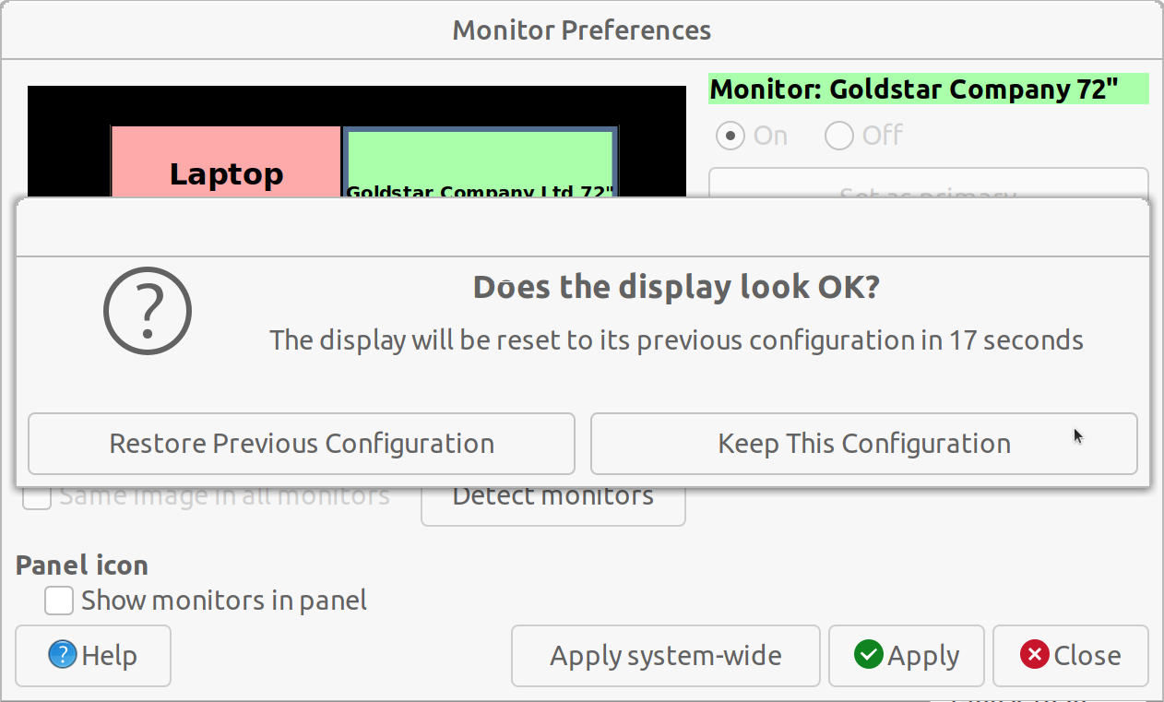Select the On radio button
The height and width of the screenshot is (702, 1164).
pyautogui.click(x=730, y=137)
